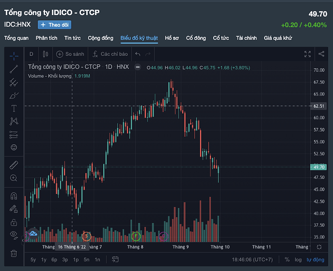Image resolution: width=333 pixels, height=271 pixels.
Task: Click the So sánh compare button
Action: point(70,54)
